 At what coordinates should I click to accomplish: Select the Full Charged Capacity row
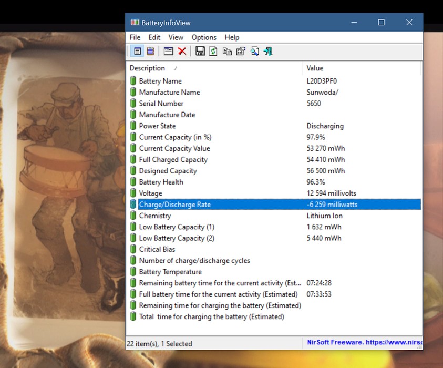coord(275,160)
